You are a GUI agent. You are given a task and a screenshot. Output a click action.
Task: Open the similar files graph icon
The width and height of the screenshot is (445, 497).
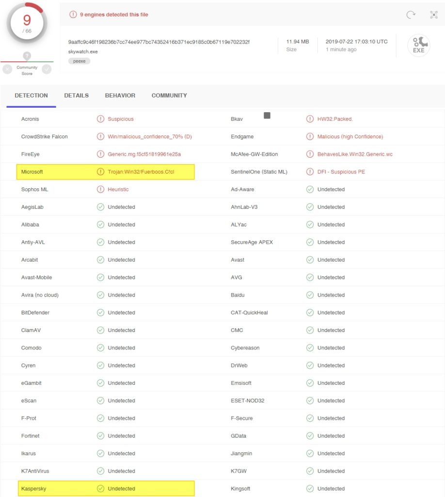tap(434, 15)
